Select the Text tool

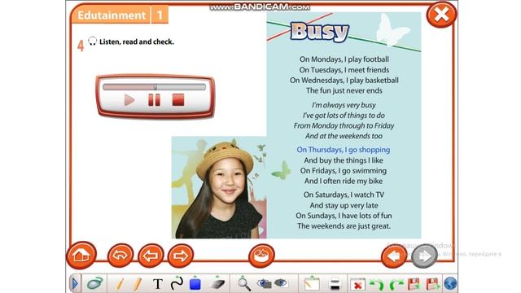click(157, 284)
